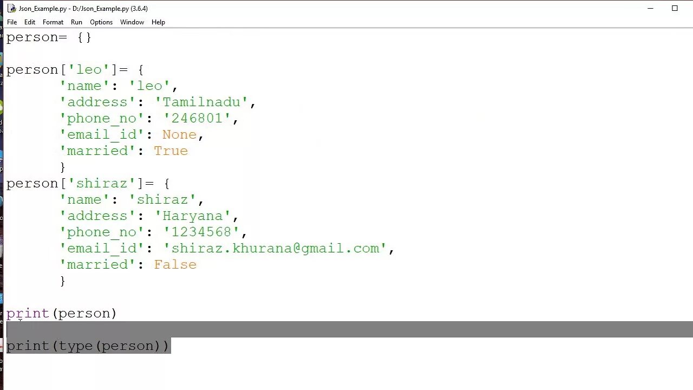Click the person['leo']= { line
693x390 pixels.
click(75, 69)
